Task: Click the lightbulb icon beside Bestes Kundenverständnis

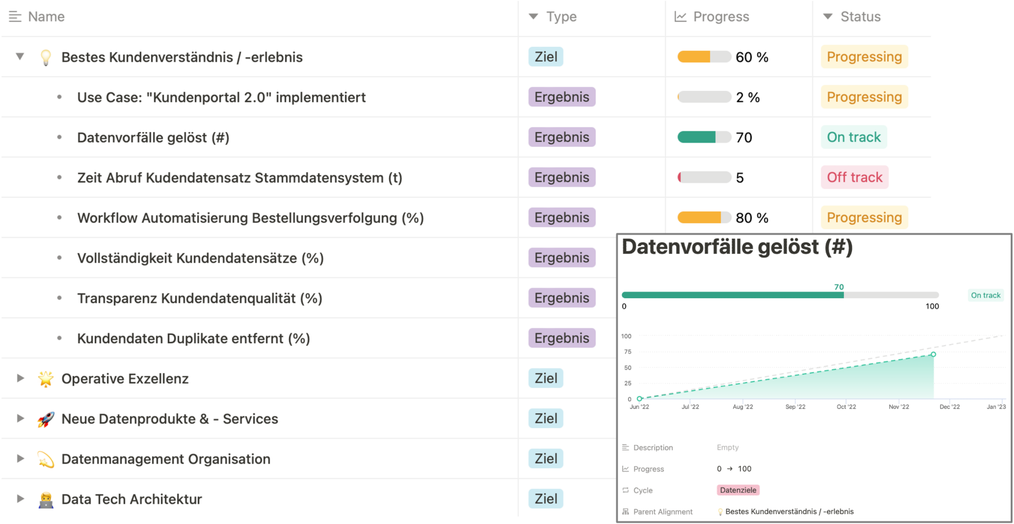Action: [x=46, y=57]
